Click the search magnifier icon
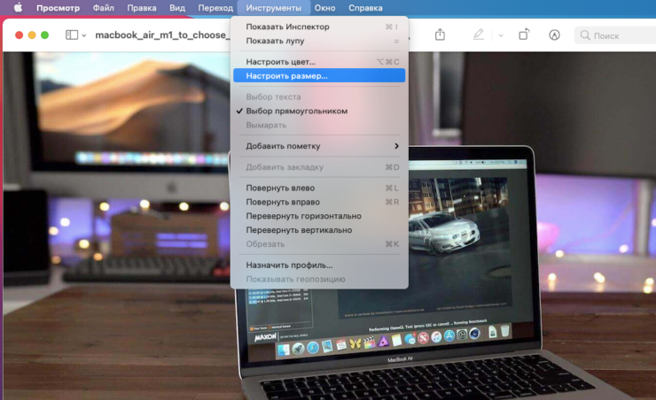 585,35
